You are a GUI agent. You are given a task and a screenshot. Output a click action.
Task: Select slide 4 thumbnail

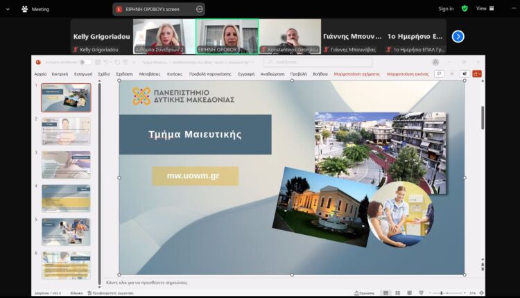66,198
